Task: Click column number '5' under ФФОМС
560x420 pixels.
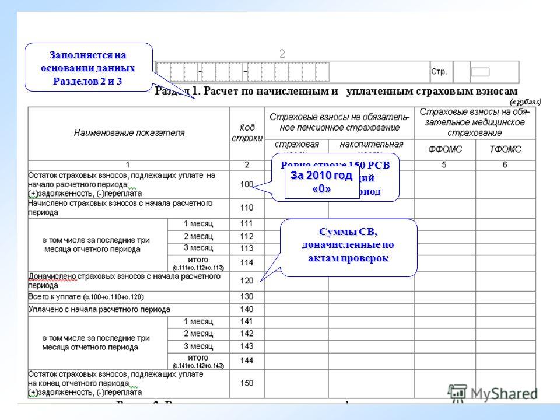Action: [444, 164]
